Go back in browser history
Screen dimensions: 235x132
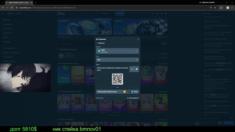click(x=3, y=8)
